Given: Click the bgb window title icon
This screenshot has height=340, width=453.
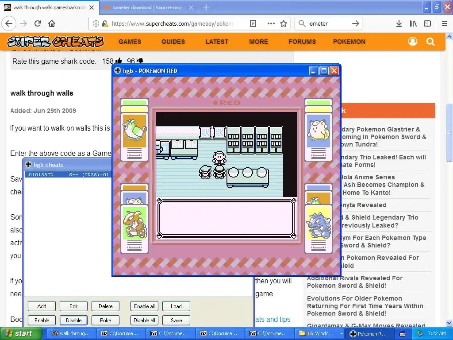Looking at the screenshot, I should (118, 70).
